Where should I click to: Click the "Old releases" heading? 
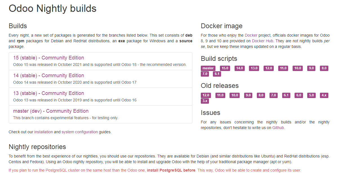tap(220, 86)
